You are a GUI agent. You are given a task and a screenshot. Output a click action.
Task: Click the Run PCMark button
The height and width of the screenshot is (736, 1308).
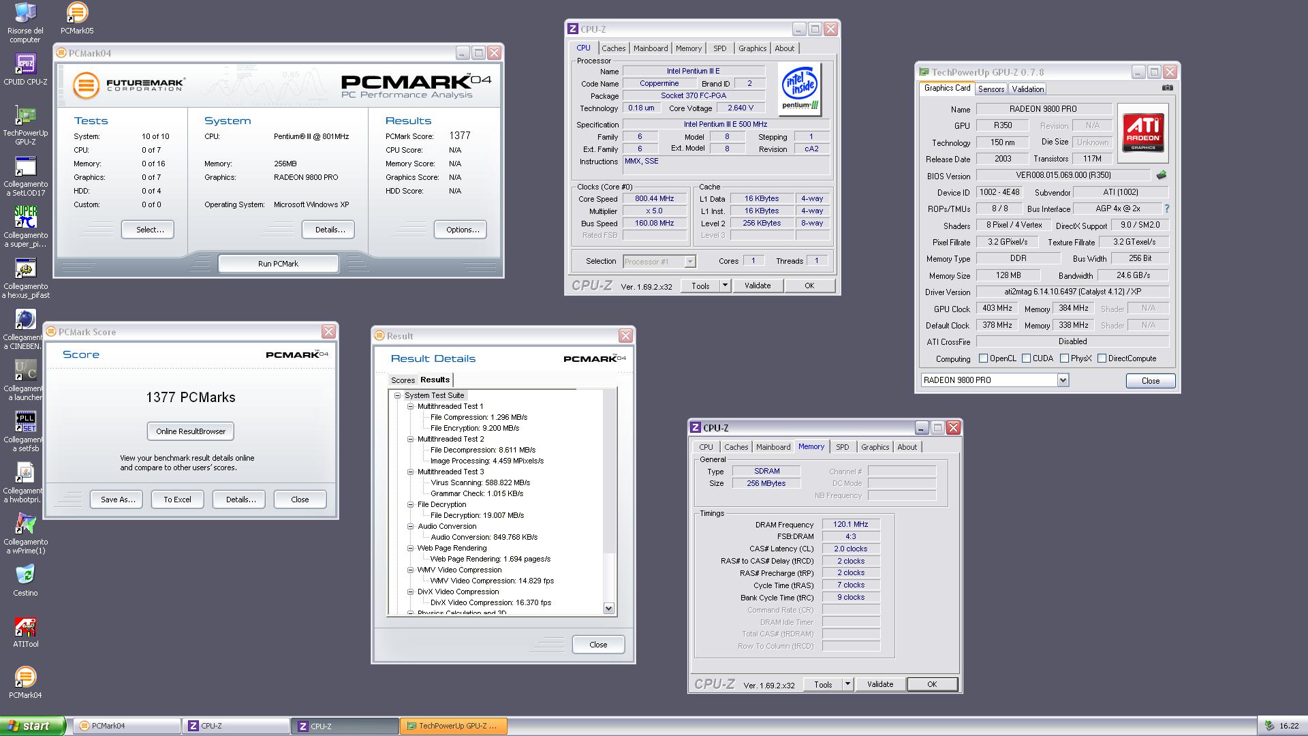tap(278, 264)
